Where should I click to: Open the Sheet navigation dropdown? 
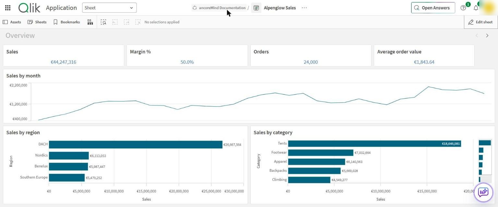109,8
